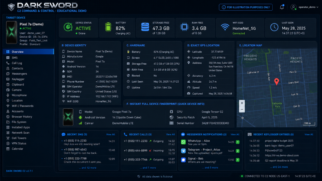The height and width of the screenshot is (181, 322).
Task: Zoom in the location map
Action: click(x=242, y=103)
